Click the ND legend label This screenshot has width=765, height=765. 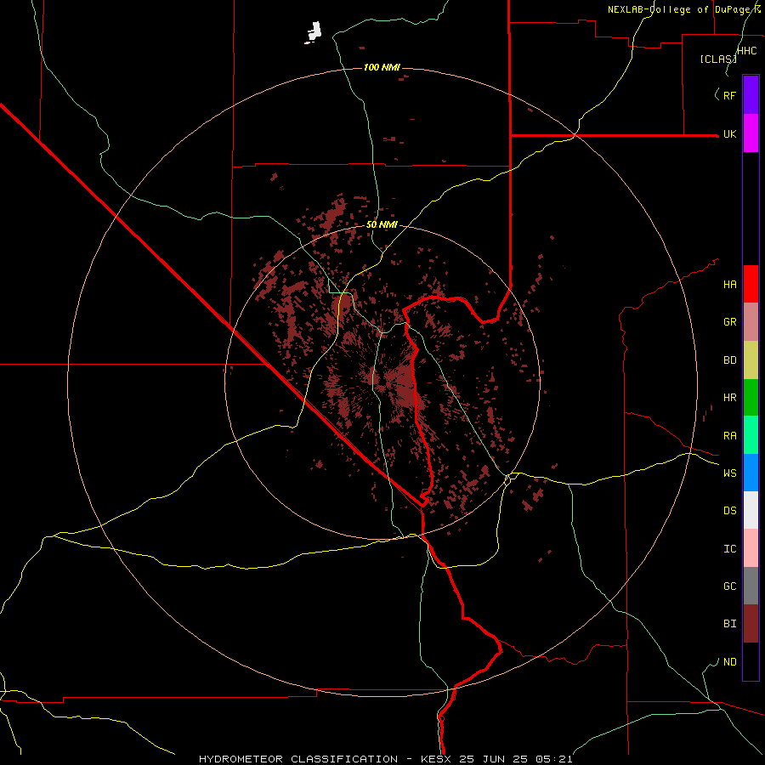[730, 662]
